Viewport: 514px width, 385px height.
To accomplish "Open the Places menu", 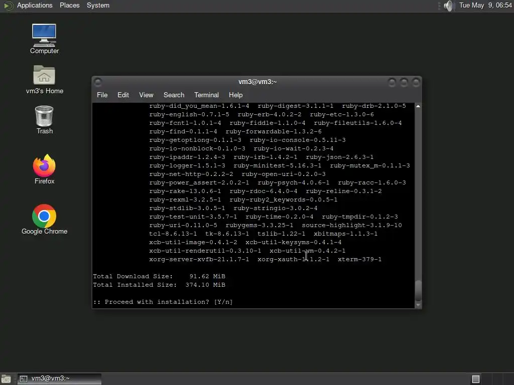I will 69,6.
